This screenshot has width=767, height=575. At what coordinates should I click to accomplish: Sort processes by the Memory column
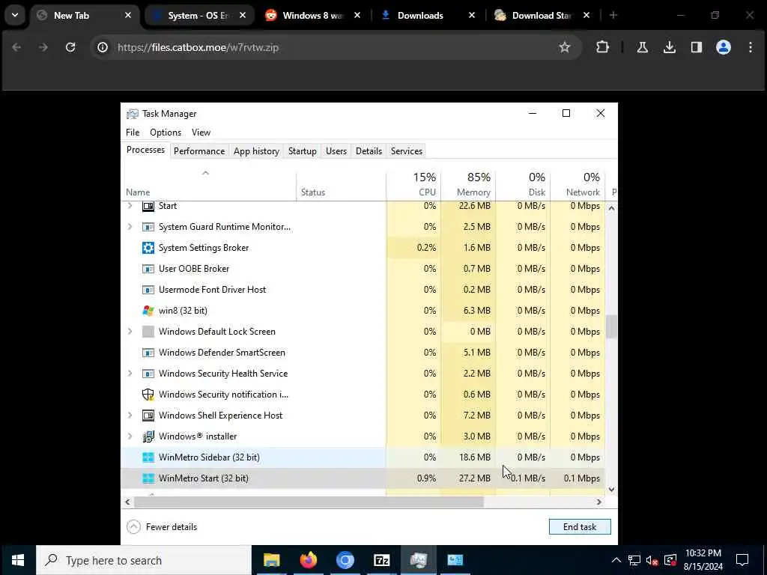tap(468, 184)
